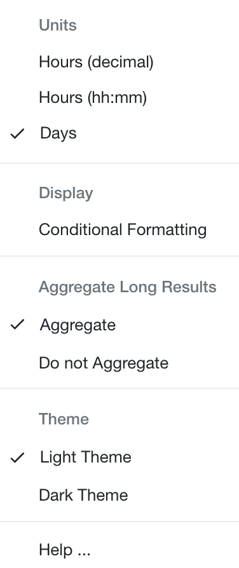Open the Help ... menu entry

click(119, 550)
